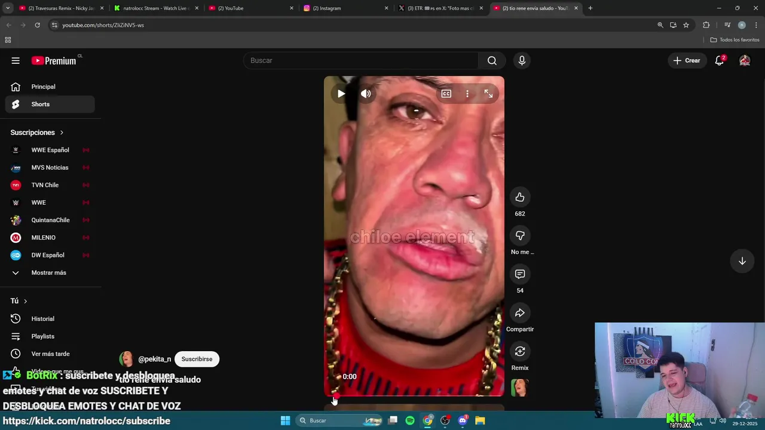Go to YouTube Premium home logo
Image resolution: width=765 pixels, height=430 pixels.
[x=54, y=60]
